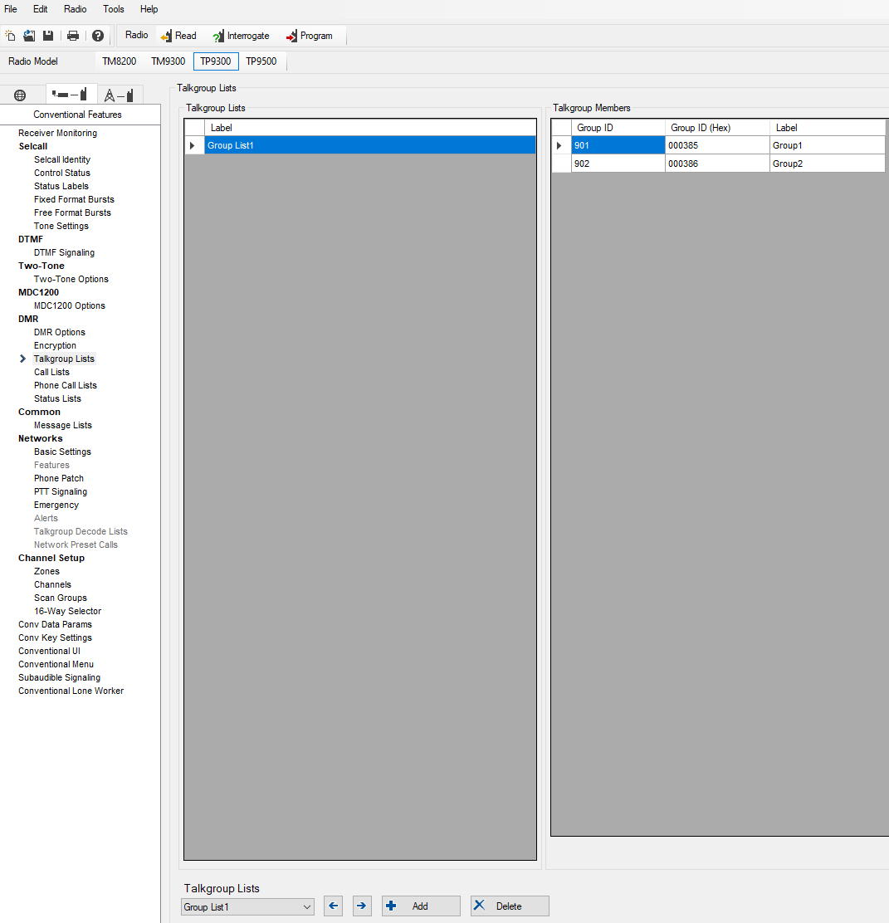Open the Help menu
Screen dimensions: 889x923
(x=149, y=9)
